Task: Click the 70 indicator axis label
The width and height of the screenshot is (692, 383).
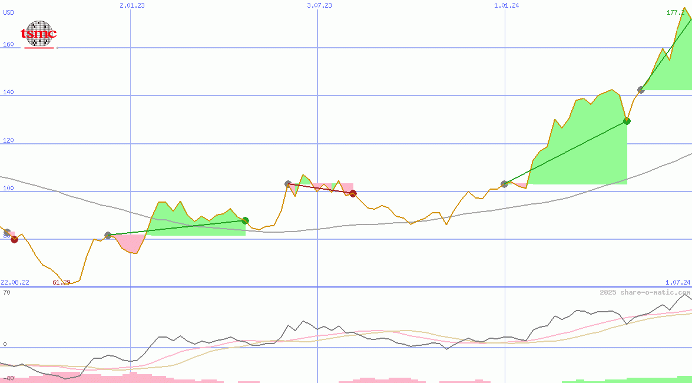Action: click(6, 292)
